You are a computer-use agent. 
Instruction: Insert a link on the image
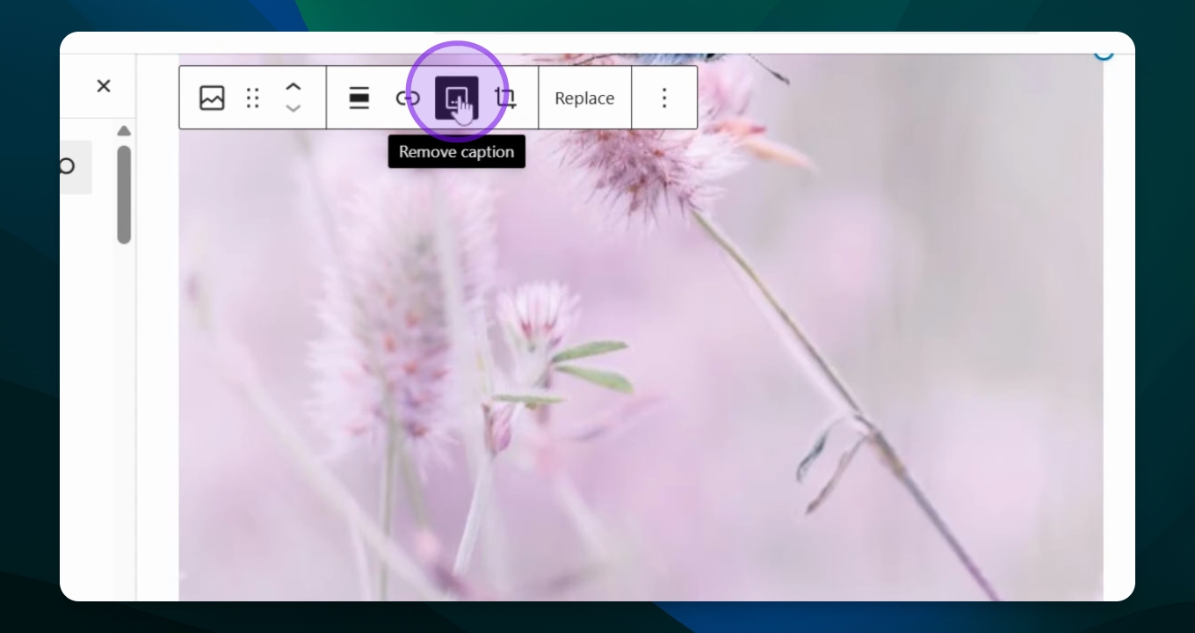407,98
